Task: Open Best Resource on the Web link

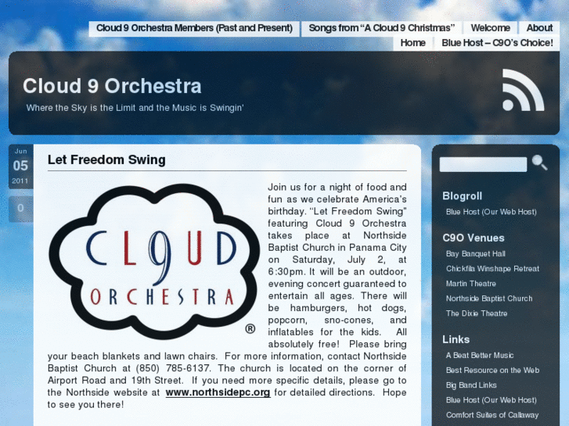Action: pos(492,371)
